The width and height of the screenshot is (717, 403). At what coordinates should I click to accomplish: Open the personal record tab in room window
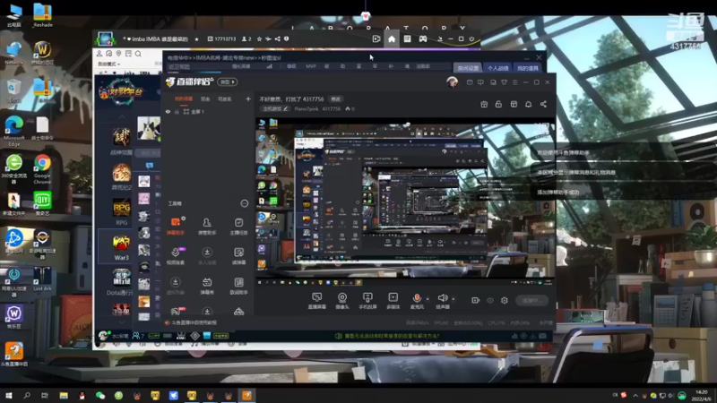(x=497, y=68)
